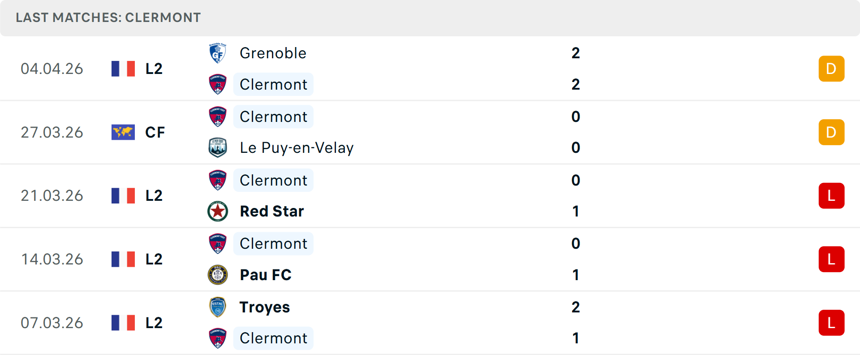Click the Clermont crest in the Troyes match row

click(218, 338)
